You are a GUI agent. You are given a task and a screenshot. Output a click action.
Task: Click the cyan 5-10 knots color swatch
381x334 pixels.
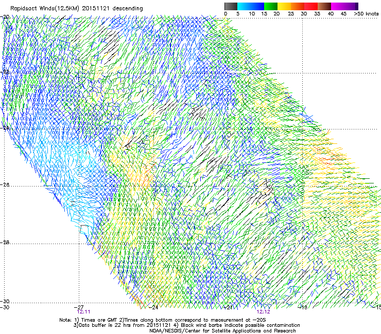point(244,6)
